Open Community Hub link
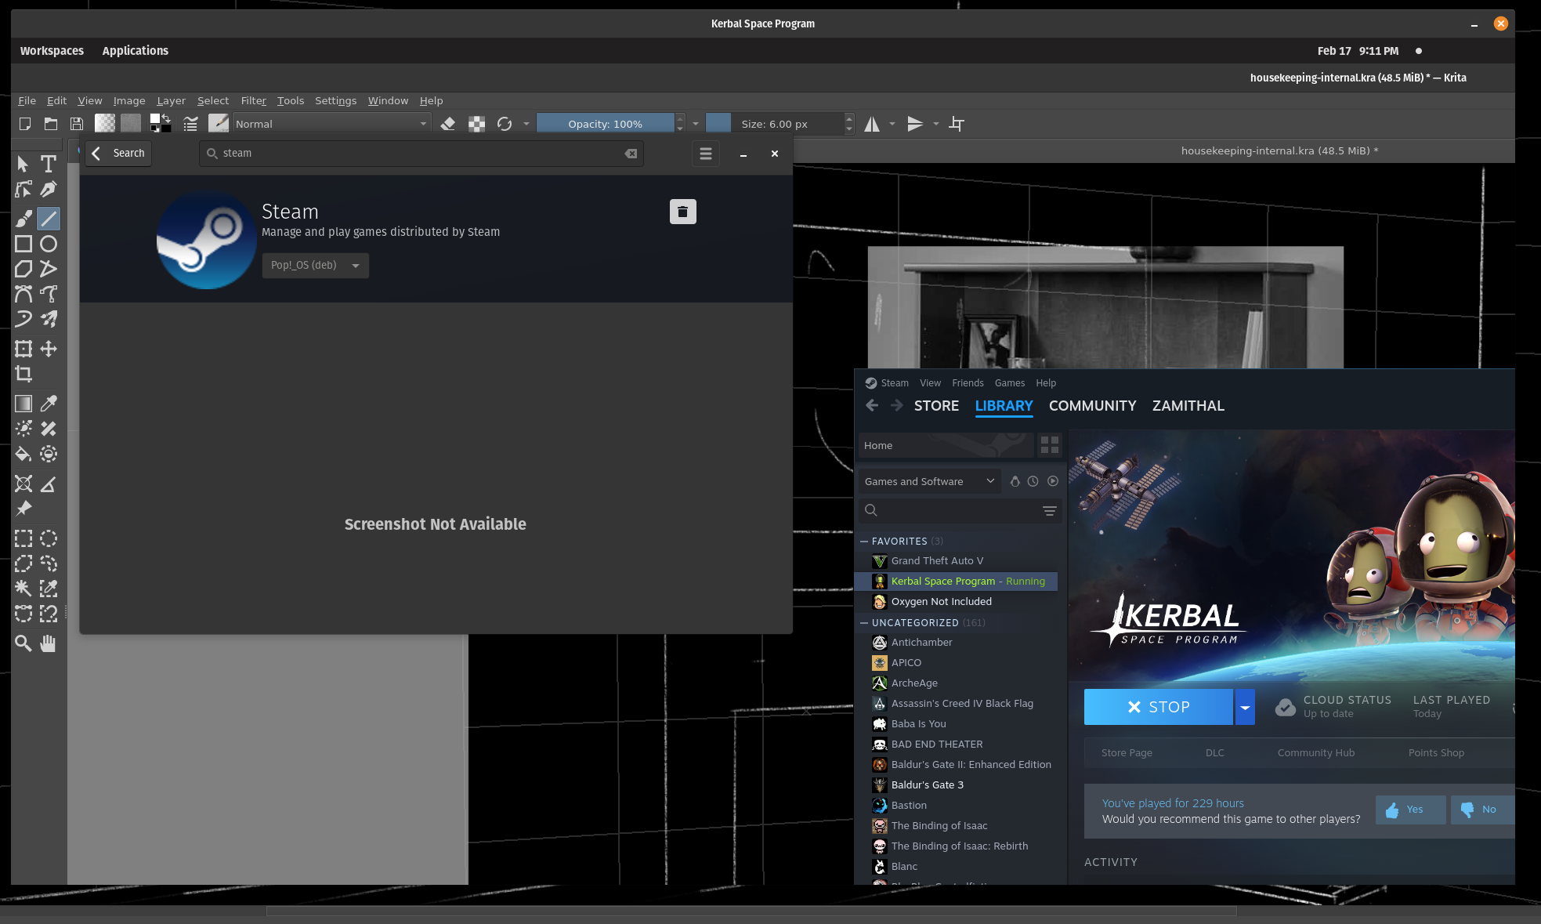 click(x=1315, y=752)
